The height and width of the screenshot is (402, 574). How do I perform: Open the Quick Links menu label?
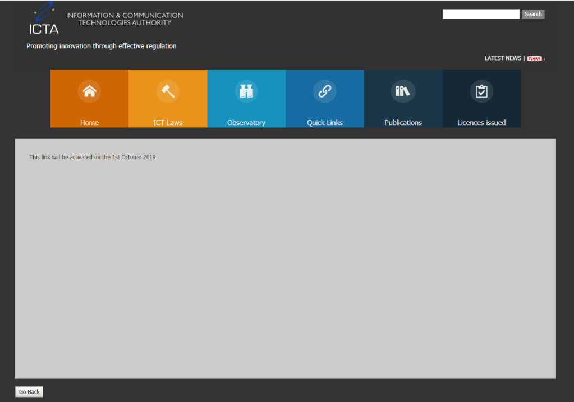325,123
